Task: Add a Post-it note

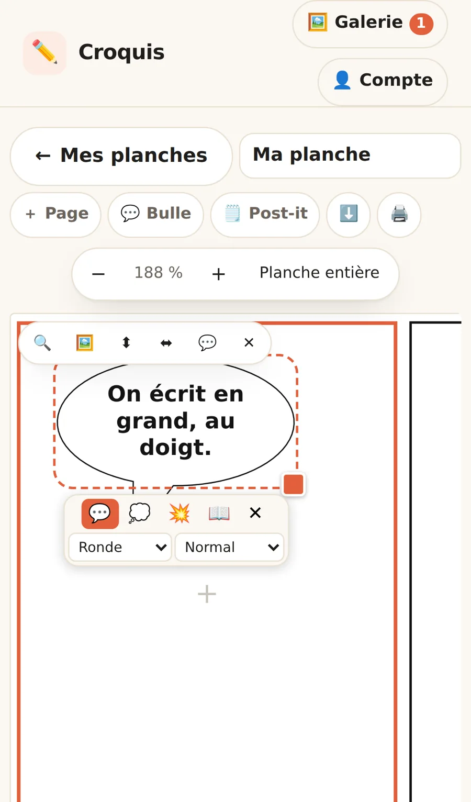Action: [265, 215]
